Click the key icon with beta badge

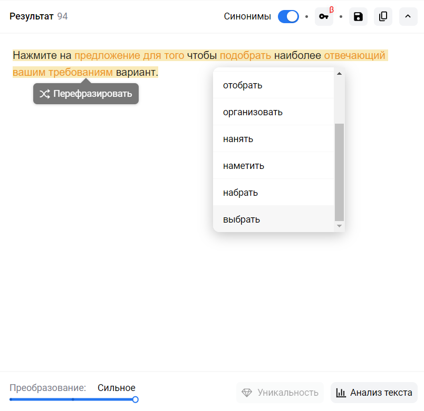coord(324,17)
